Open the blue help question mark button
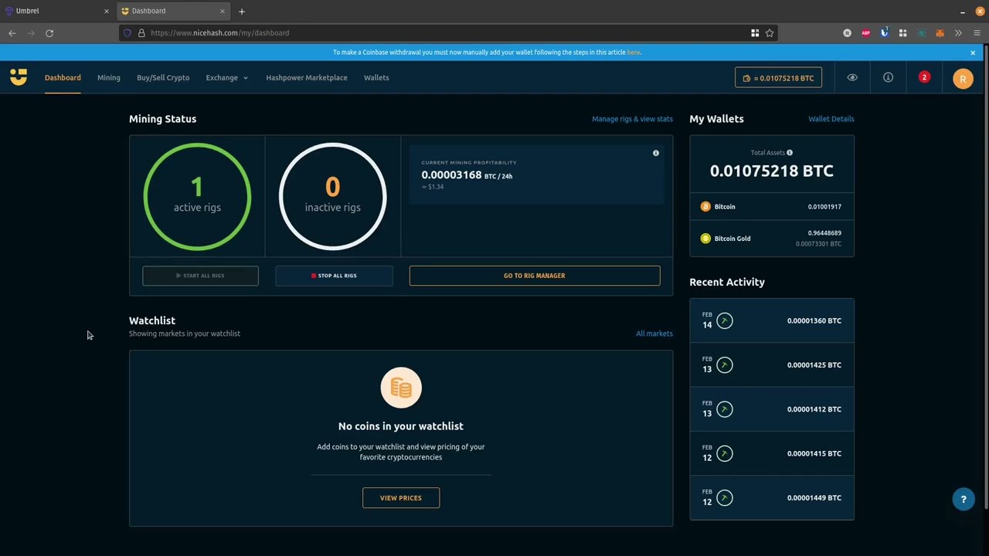Image resolution: width=989 pixels, height=556 pixels. 964,500
